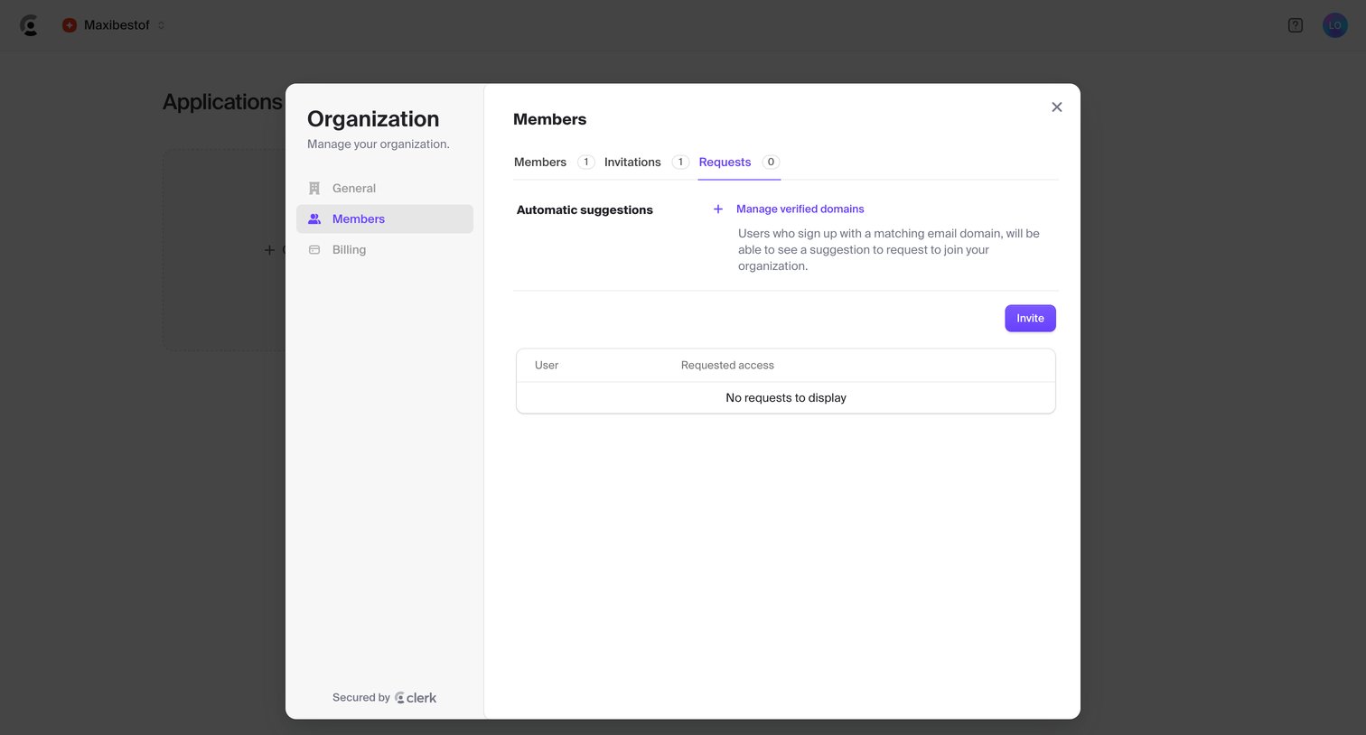
Task: Click the Applications heading behind the dialog
Action: coord(222,102)
